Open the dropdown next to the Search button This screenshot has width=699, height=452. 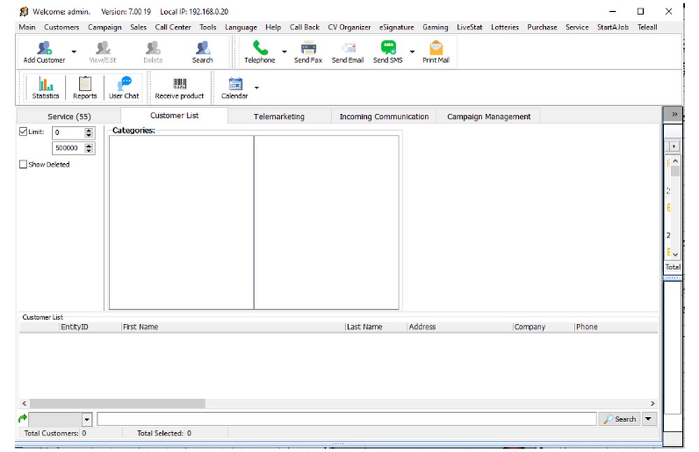click(649, 418)
